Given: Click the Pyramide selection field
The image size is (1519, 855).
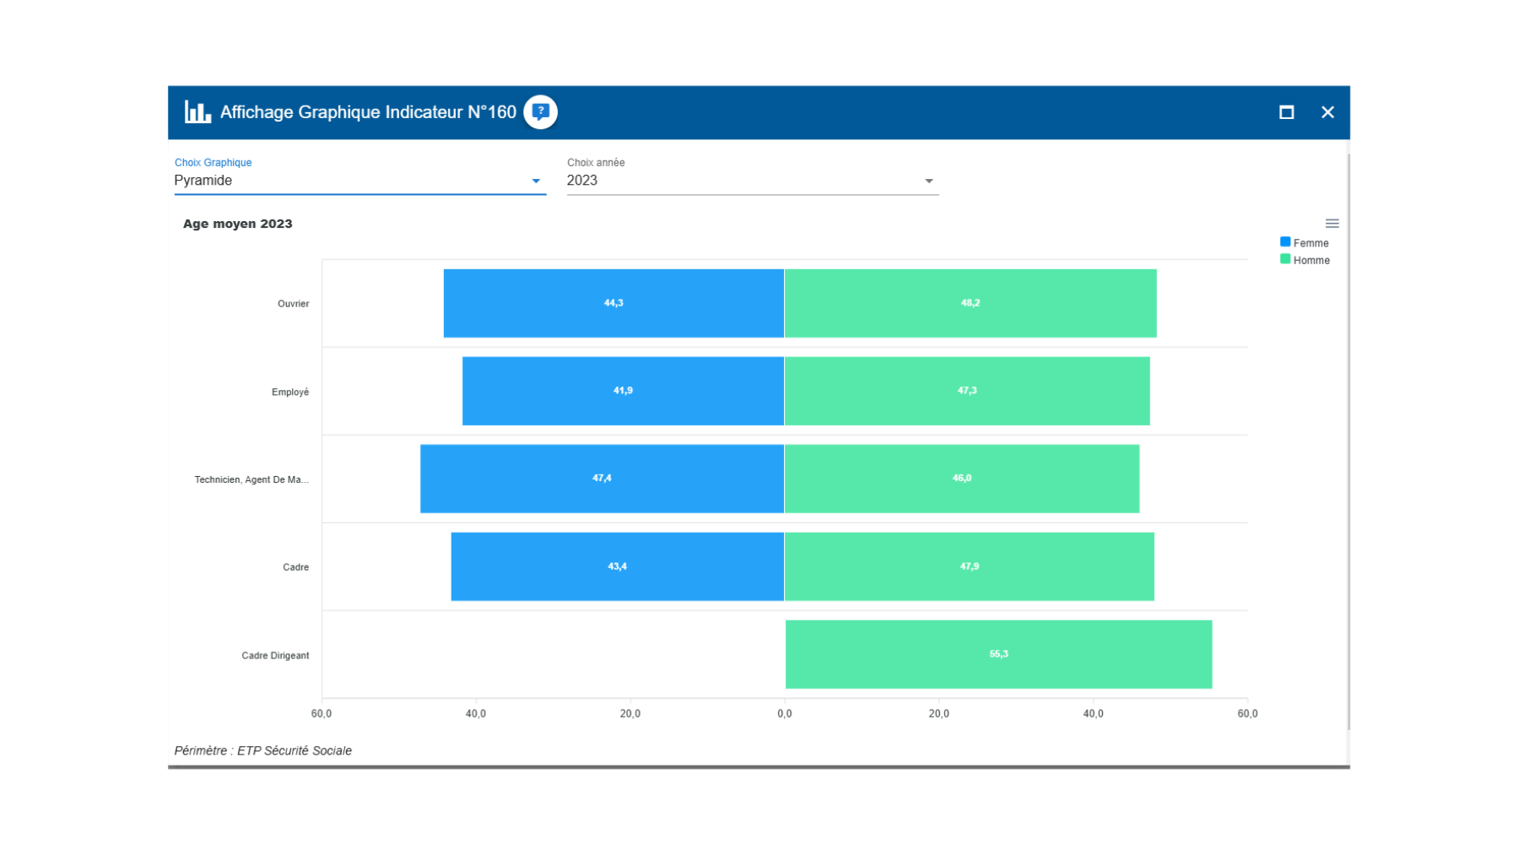Looking at the screenshot, I should point(346,181).
